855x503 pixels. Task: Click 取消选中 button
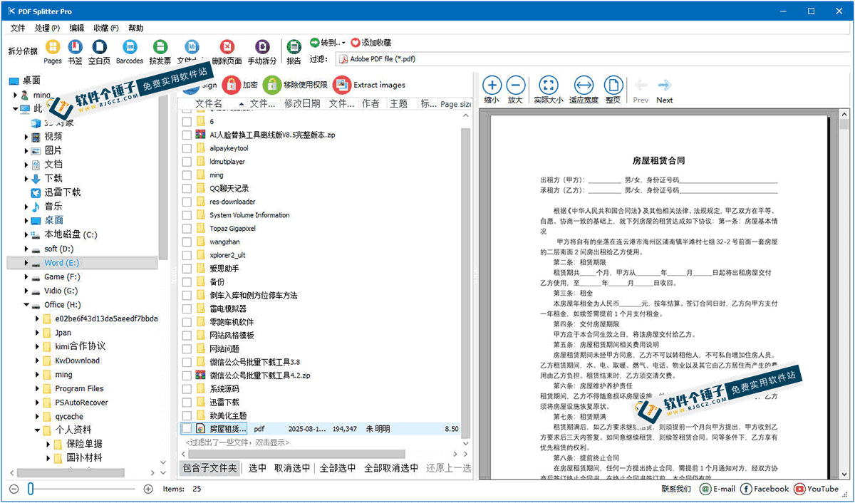292,468
